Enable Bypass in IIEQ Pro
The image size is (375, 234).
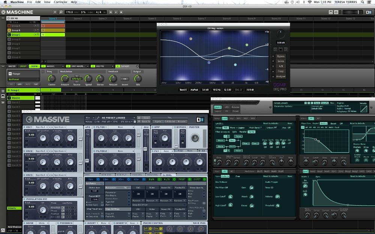tap(280, 56)
